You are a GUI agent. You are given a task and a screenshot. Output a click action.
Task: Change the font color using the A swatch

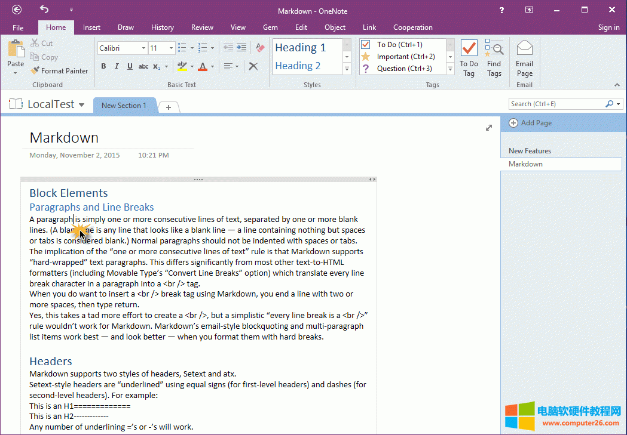(x=203, y=66)
